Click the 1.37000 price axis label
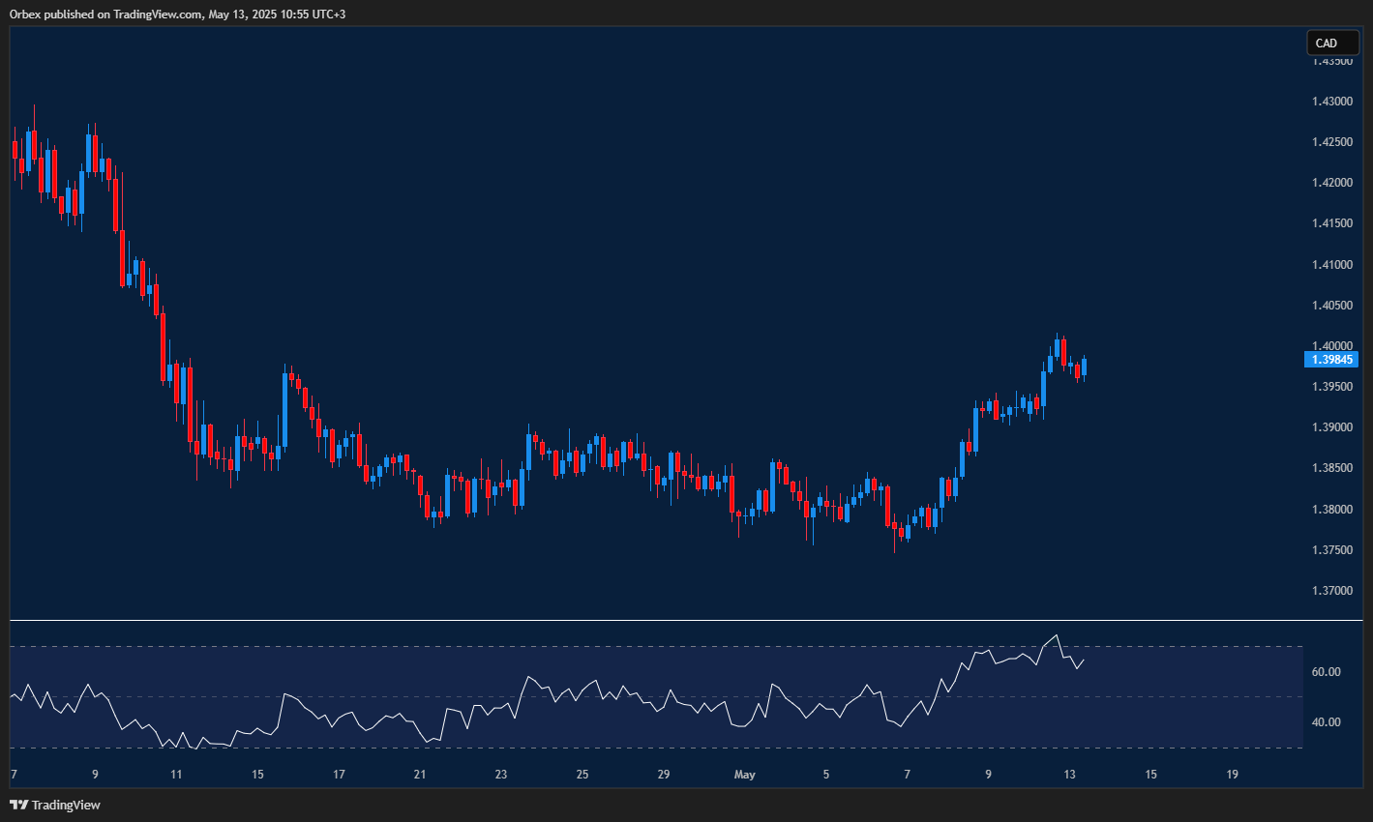The width and height of the screenshot is (1373, 822). coord(1332,589)
